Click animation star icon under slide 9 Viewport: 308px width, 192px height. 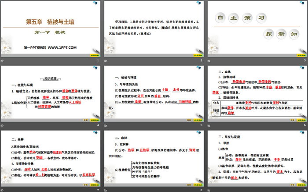(209, 190)
